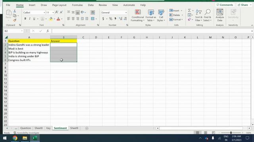The height and width of the screenshot is (142, 254).
Task: Click Increase Decimal icon
Action: tap(121, 19)
